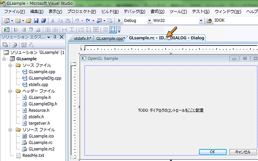Click the Make Same Size icon
This screenshot has width=258, height=161.
click(x=96, y=30)
